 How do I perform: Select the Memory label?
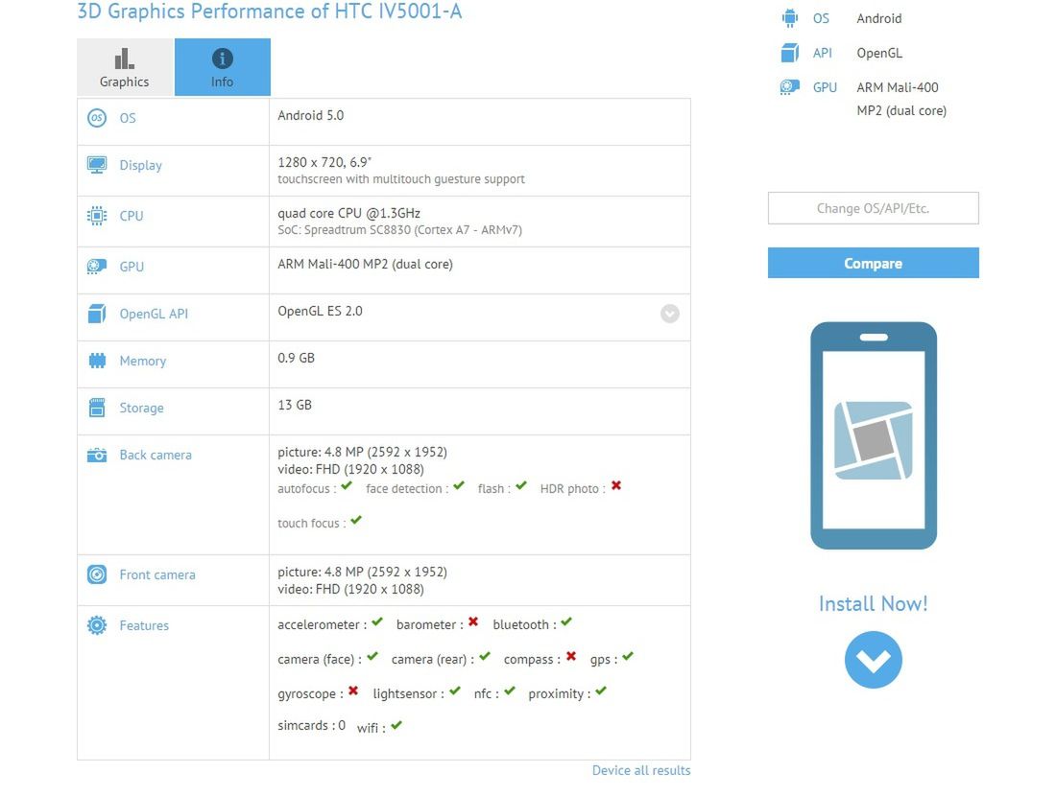point(143,362)
